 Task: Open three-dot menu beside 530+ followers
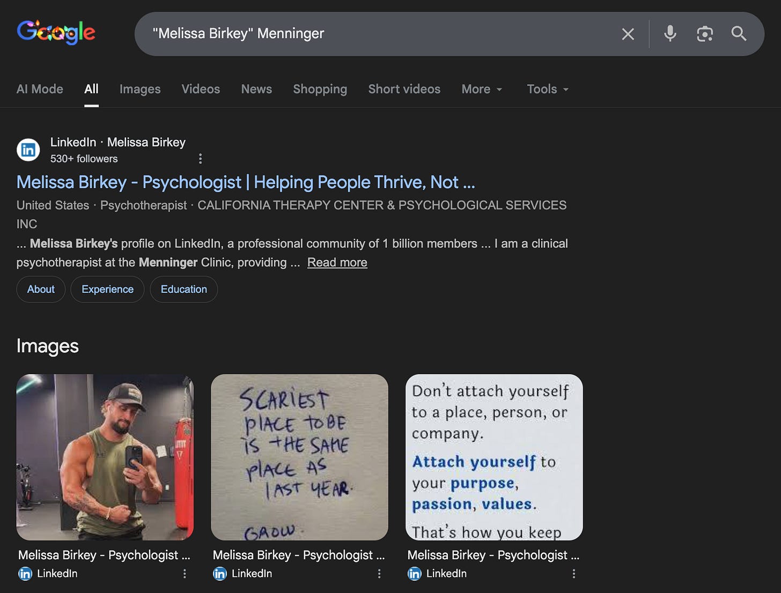[200, 159]
